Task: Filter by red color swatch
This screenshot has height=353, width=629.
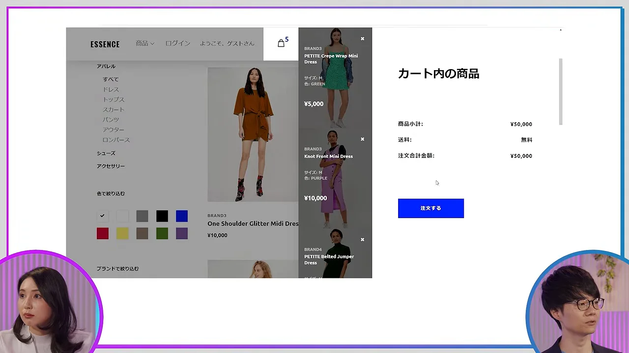Action: click(102, 233)
